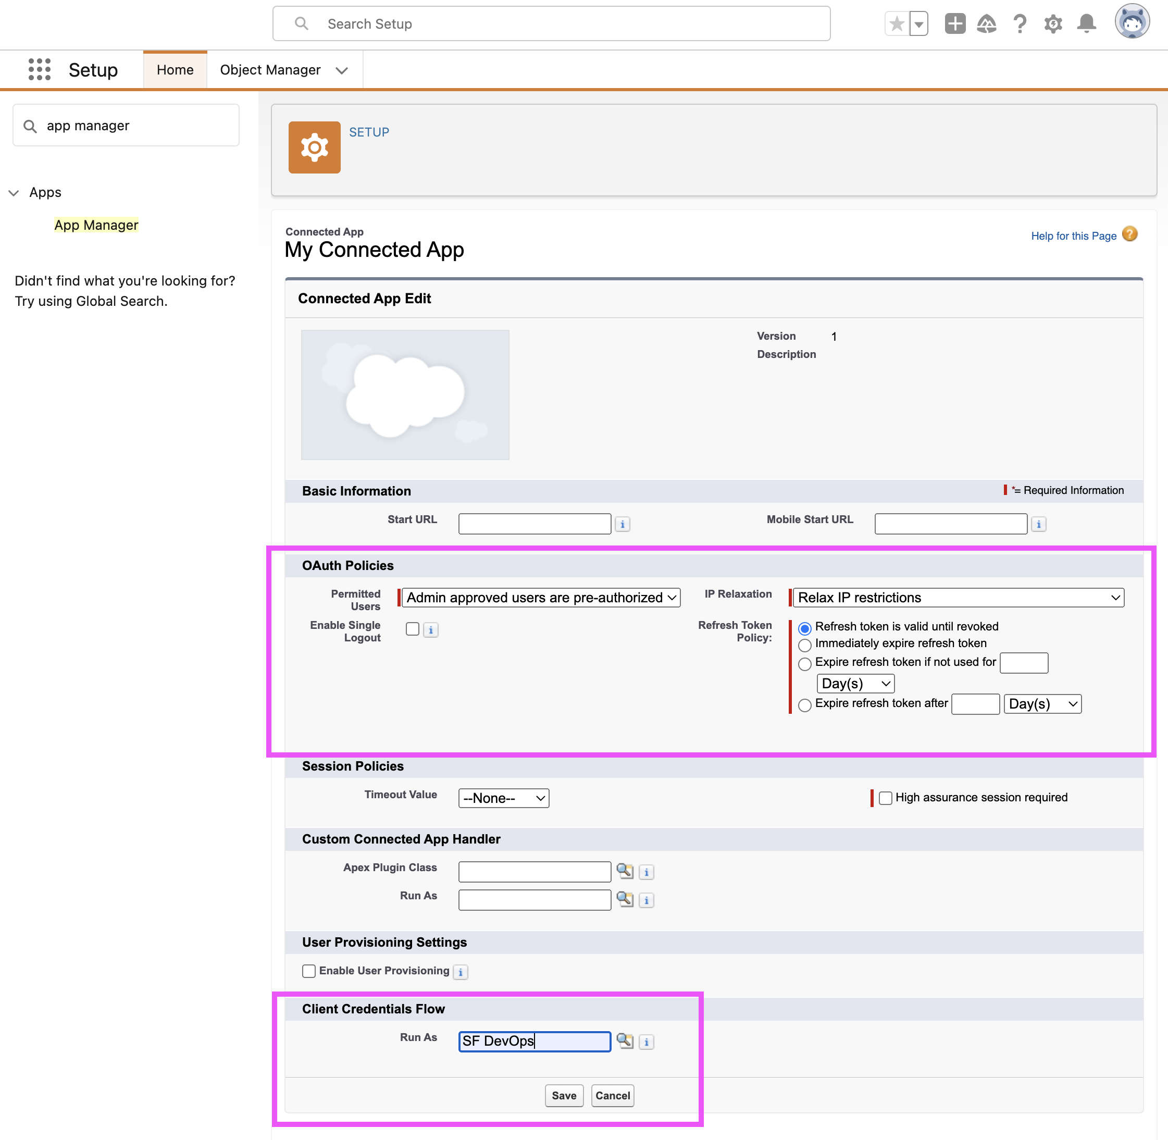Select Immediately expire refresh token option
The image size is (1168, 1140).
(x=804, y=645)
